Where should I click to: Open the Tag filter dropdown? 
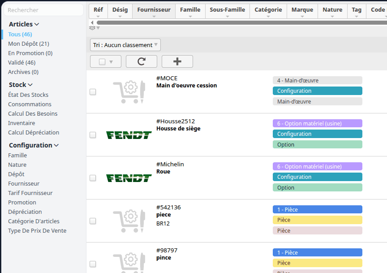click(x=357, y=11)
